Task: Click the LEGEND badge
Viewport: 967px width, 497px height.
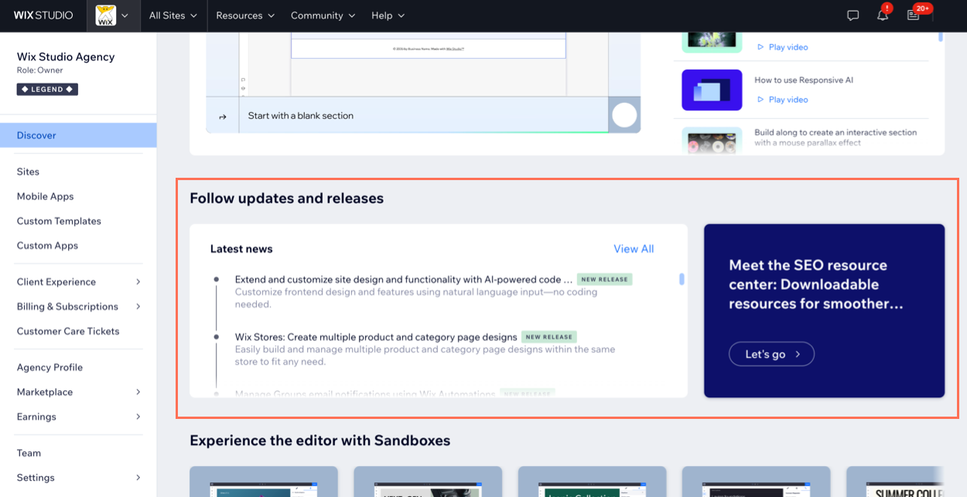Action: [47, 90]
